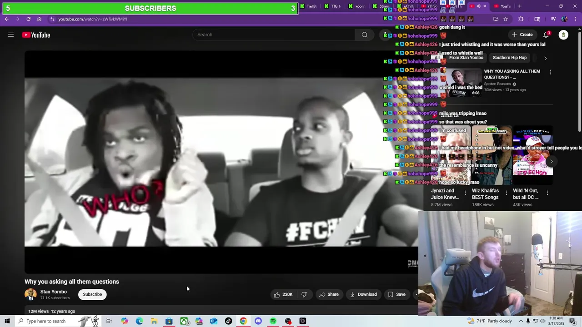This screenshot has height=327, width=582.
Task: Open File Explorer from taskbar
Action: (x=154, y=321)
